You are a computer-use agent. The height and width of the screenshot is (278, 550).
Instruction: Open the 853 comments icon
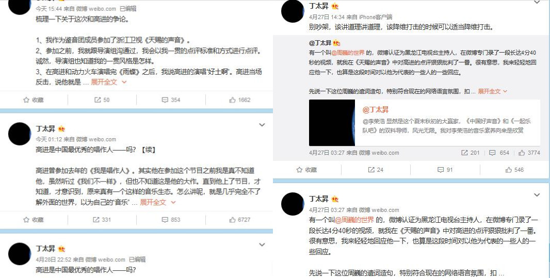(171, 220)
